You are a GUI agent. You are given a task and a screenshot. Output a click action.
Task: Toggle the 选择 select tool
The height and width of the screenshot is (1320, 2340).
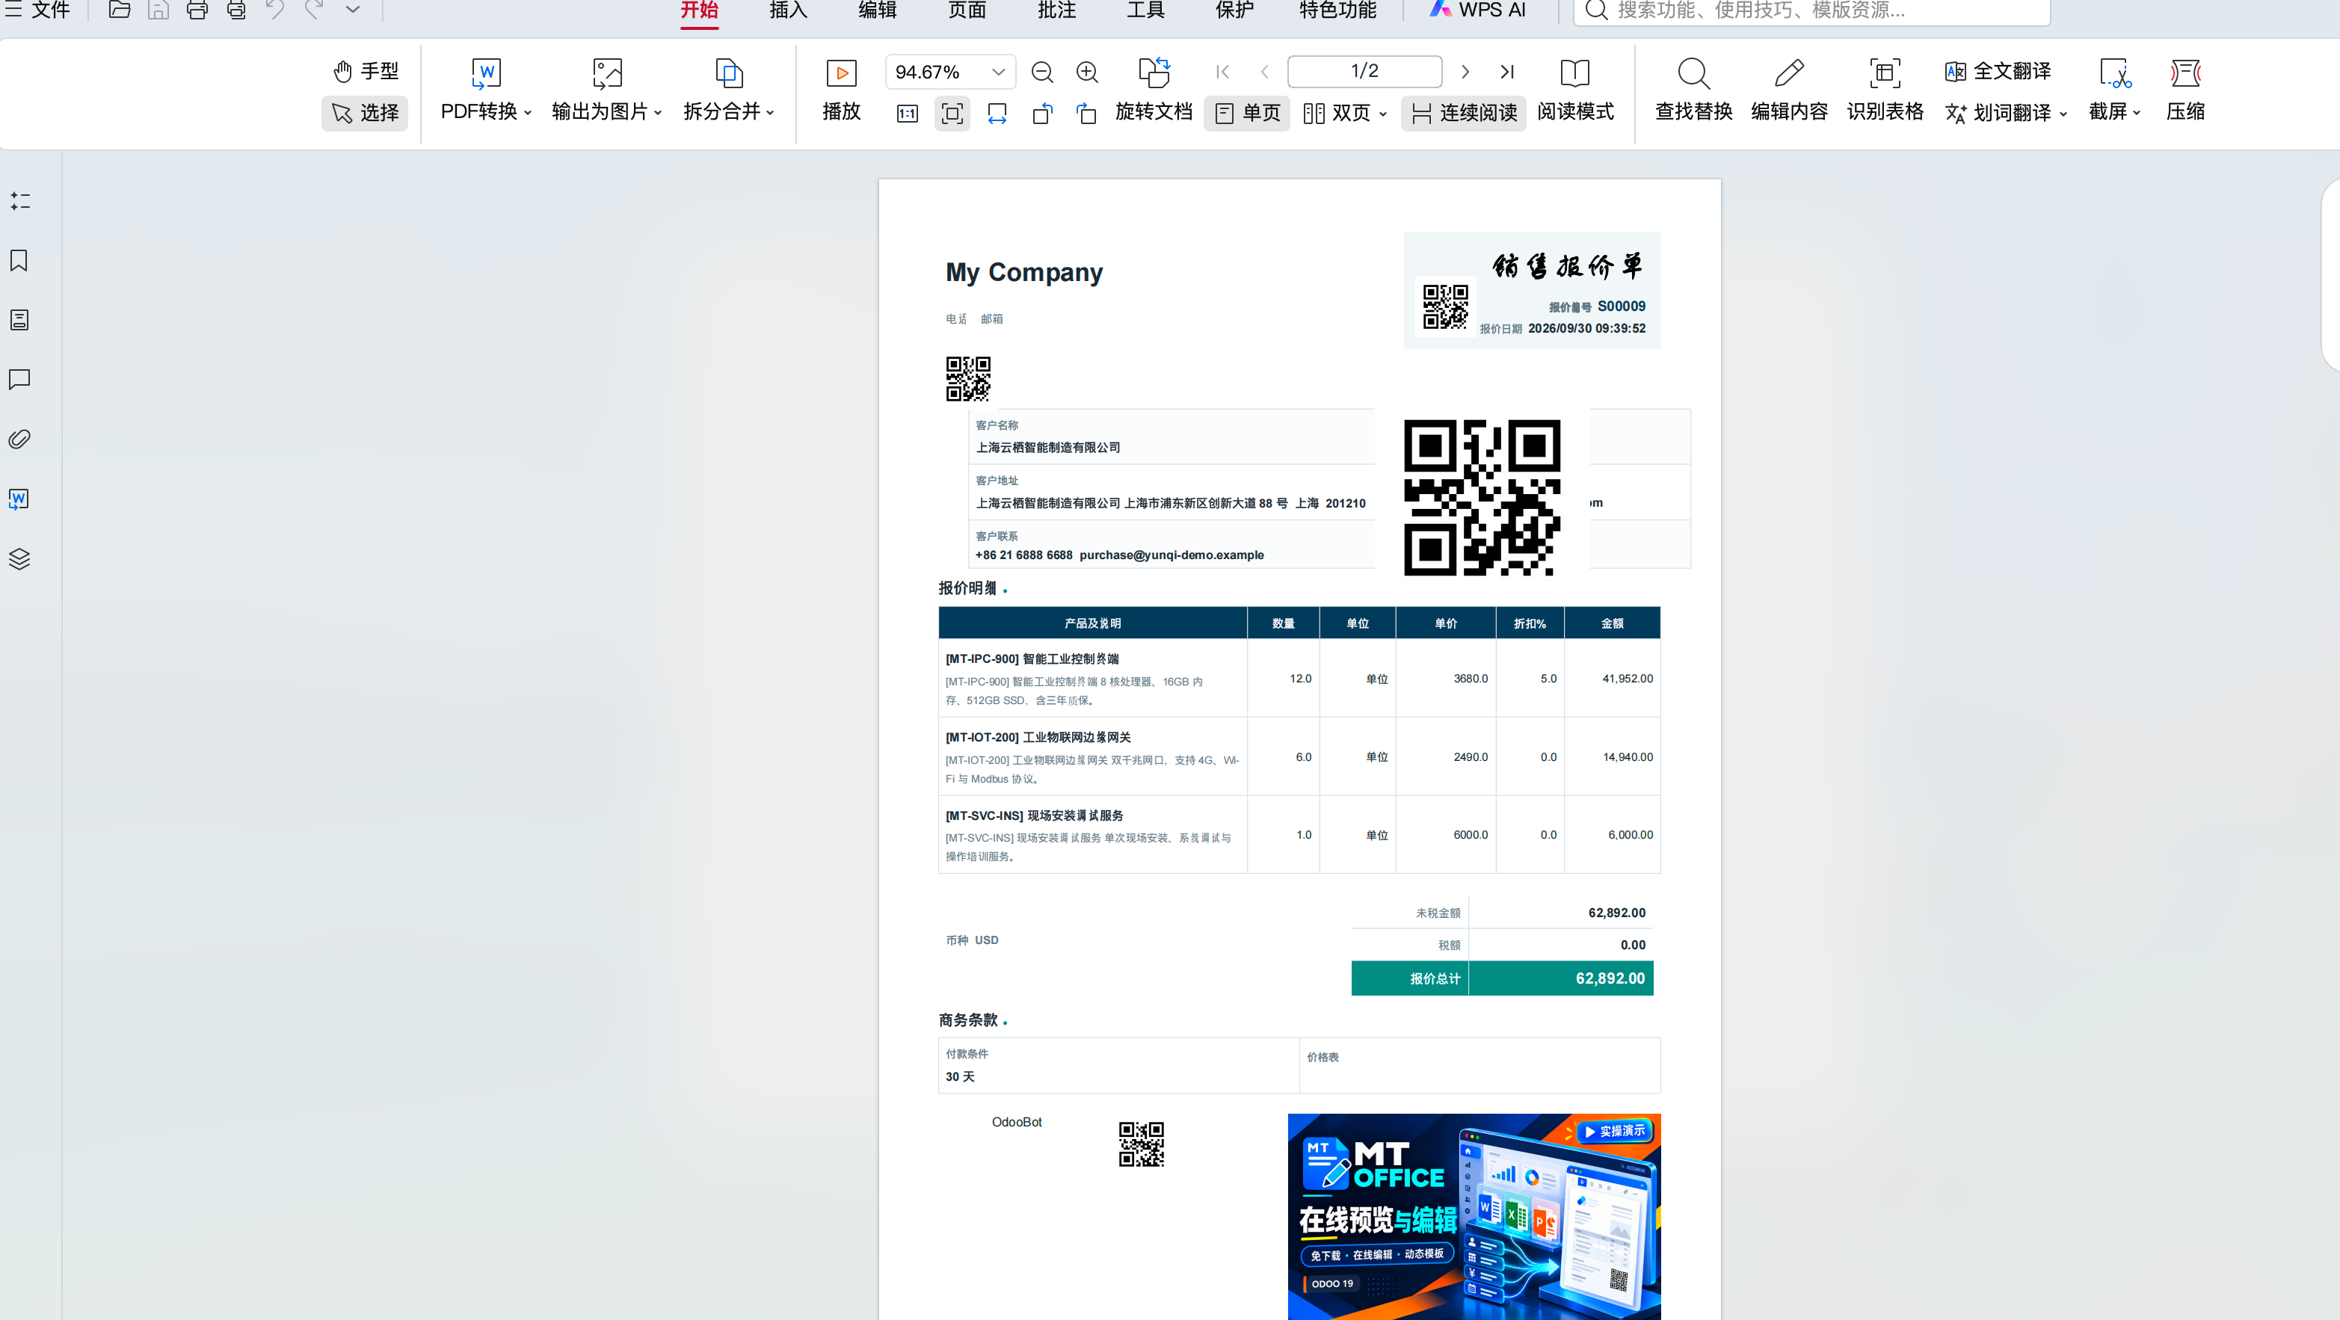tap(365, 113)
